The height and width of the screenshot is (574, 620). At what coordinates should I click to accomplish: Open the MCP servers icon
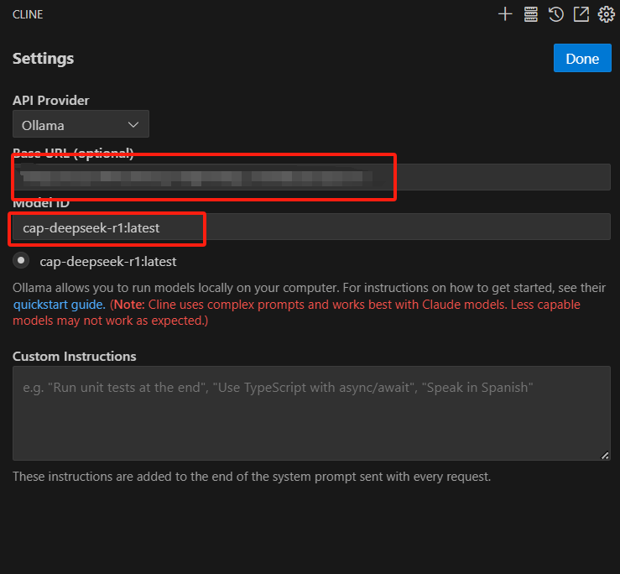[530, 14]
